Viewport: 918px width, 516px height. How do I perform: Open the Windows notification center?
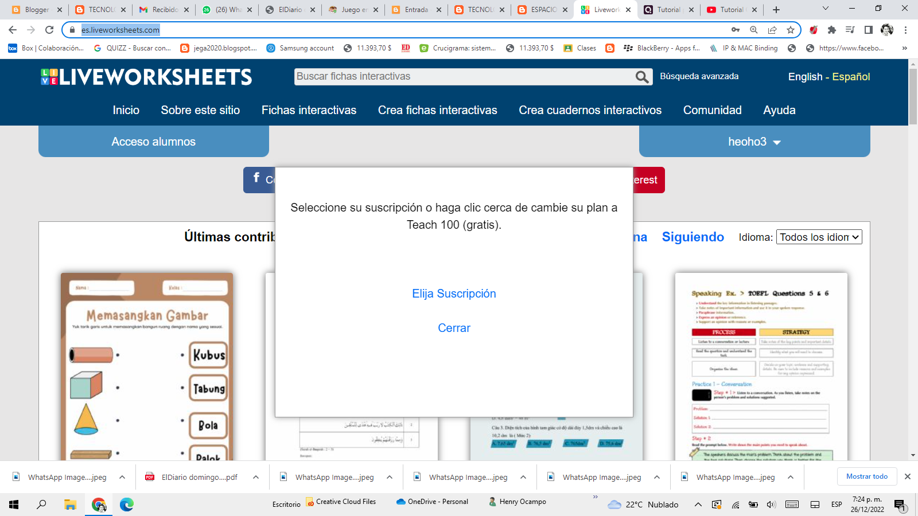(900, 505)
